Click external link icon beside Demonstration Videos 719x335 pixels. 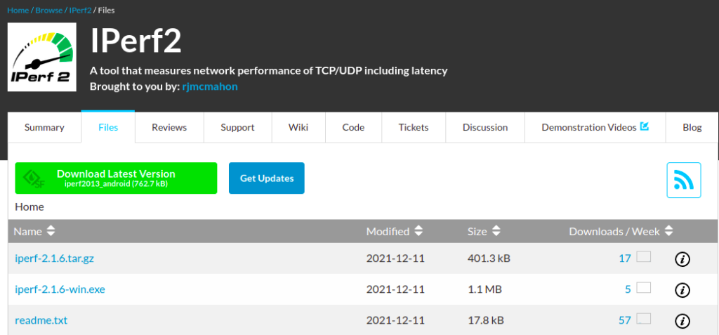tap(644, 127)
